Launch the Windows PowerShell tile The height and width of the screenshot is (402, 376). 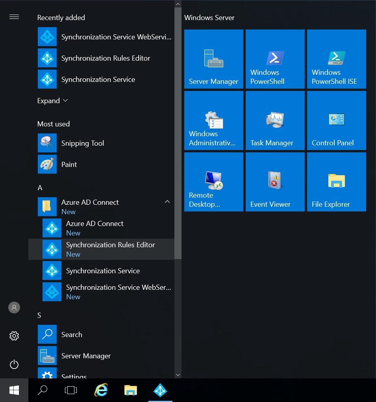pyautogui.click(x=275, y=59)
